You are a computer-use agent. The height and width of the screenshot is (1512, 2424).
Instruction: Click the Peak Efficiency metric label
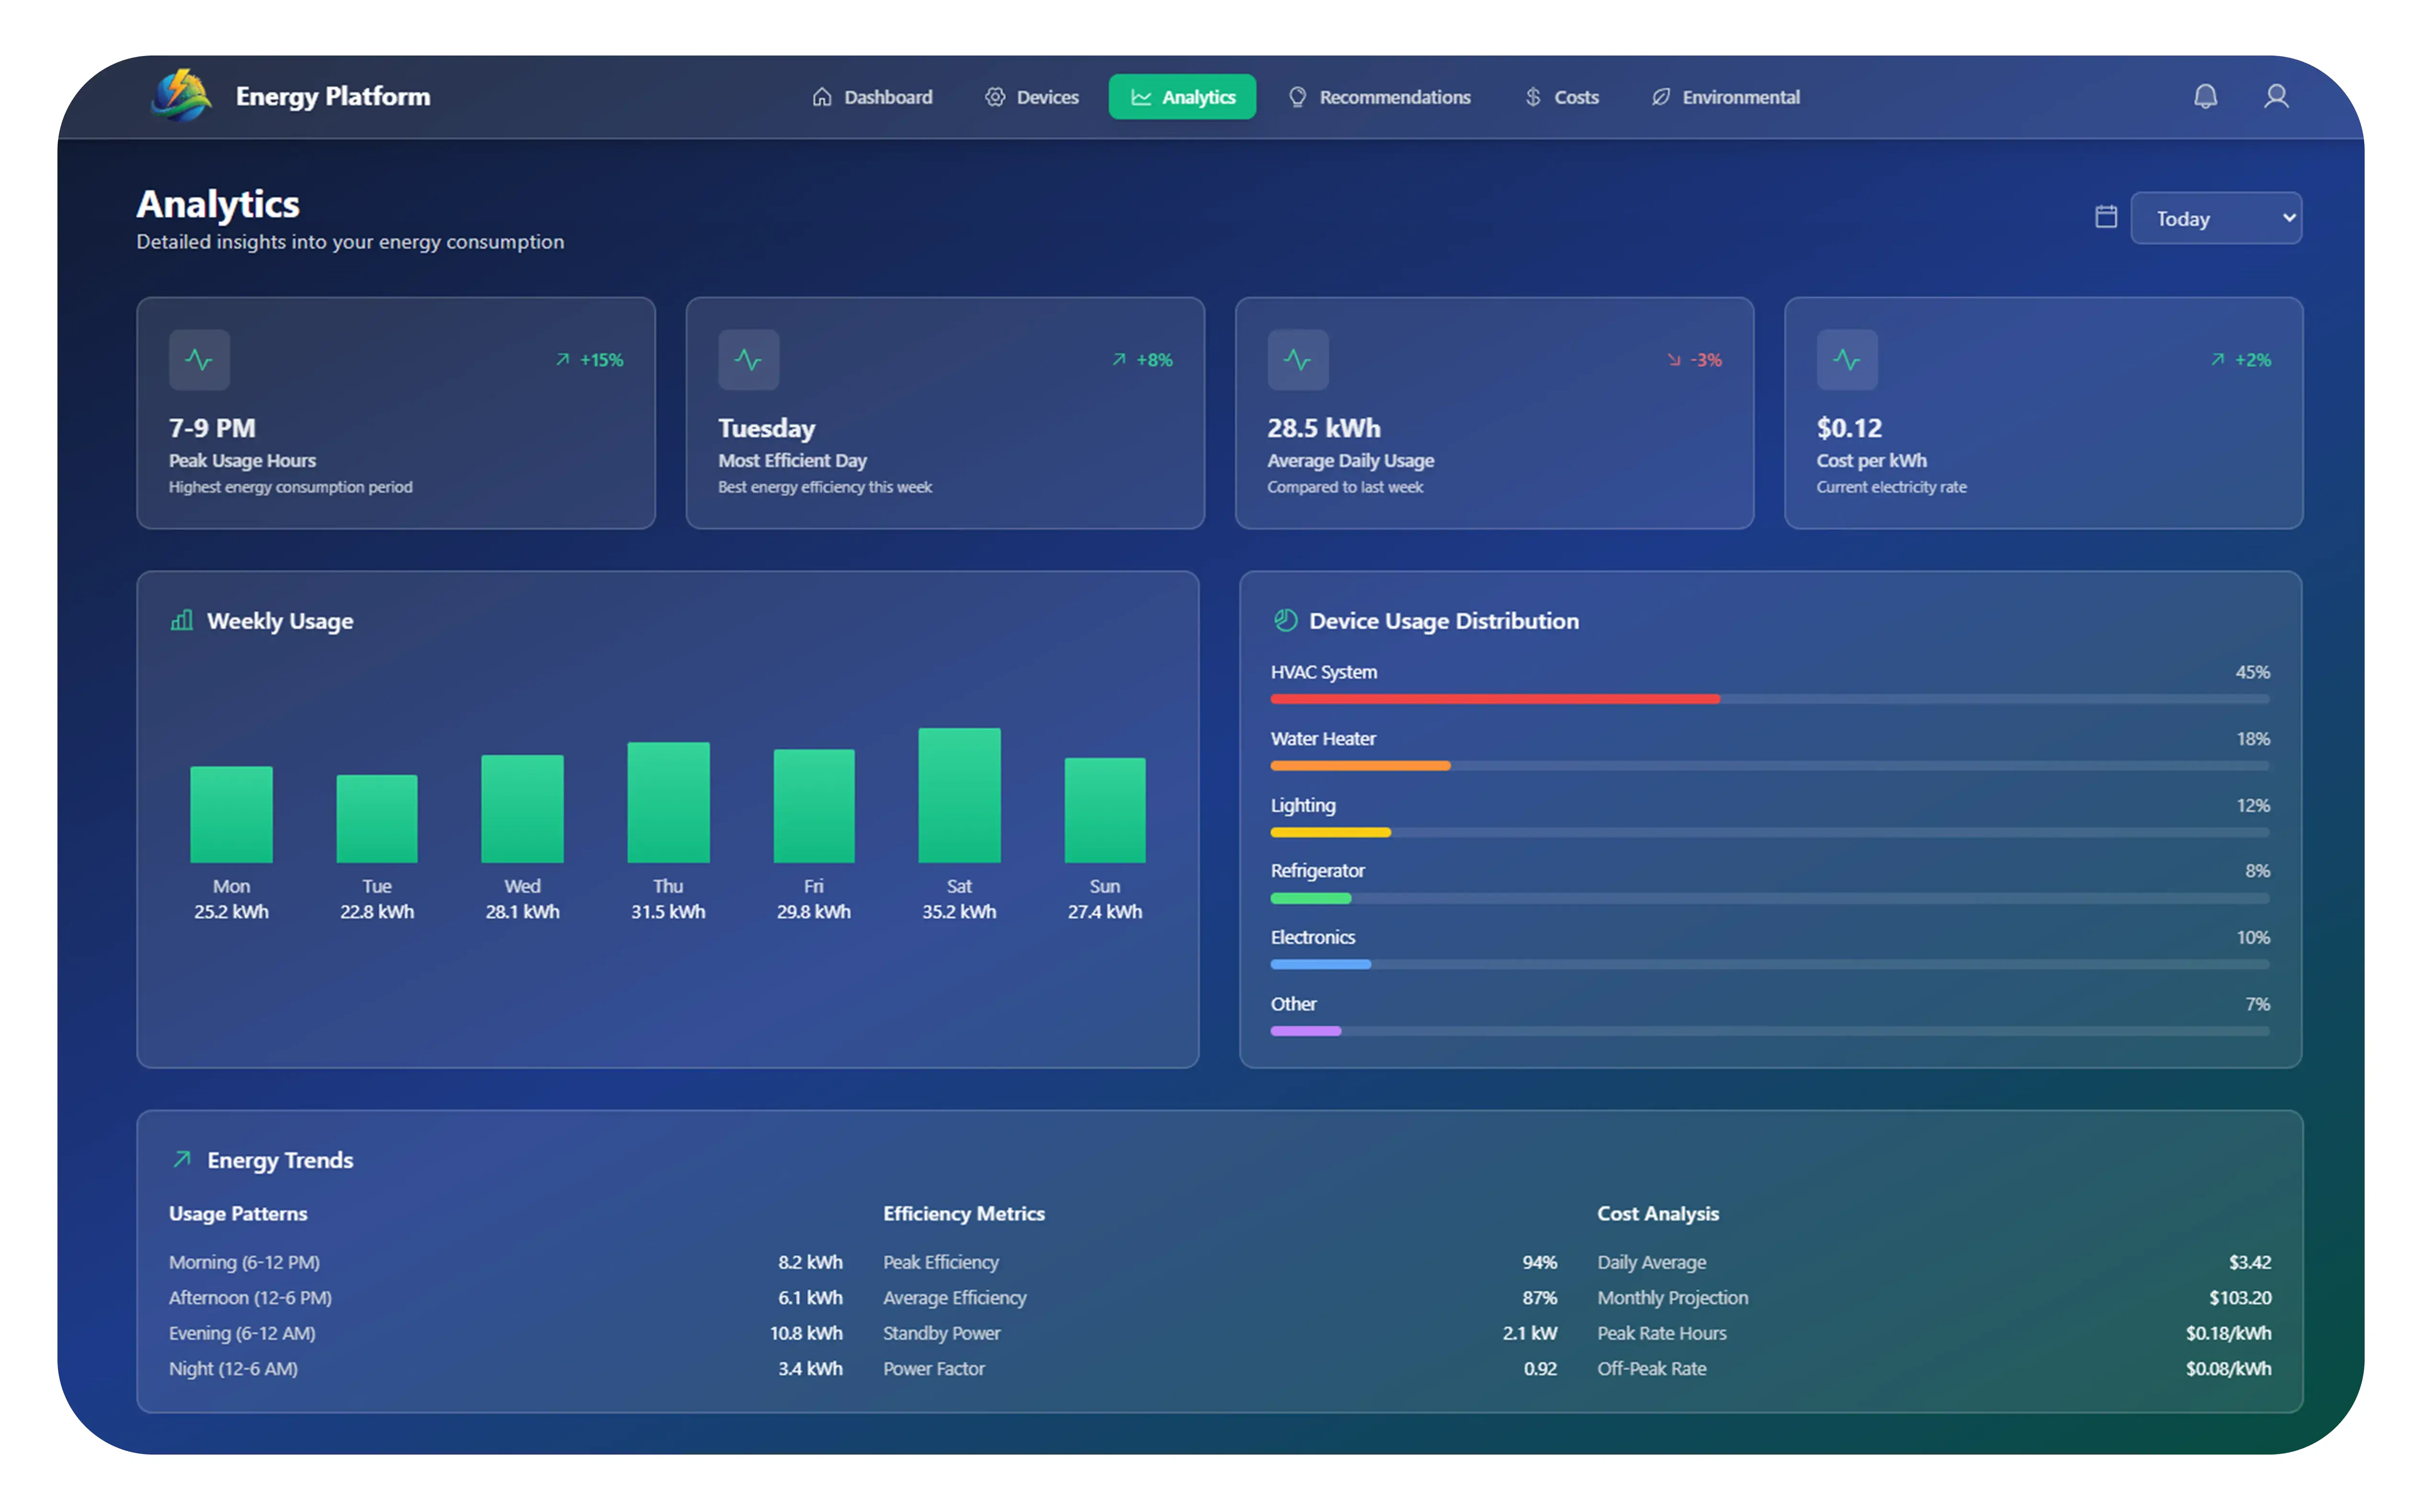click(941, 1262)
